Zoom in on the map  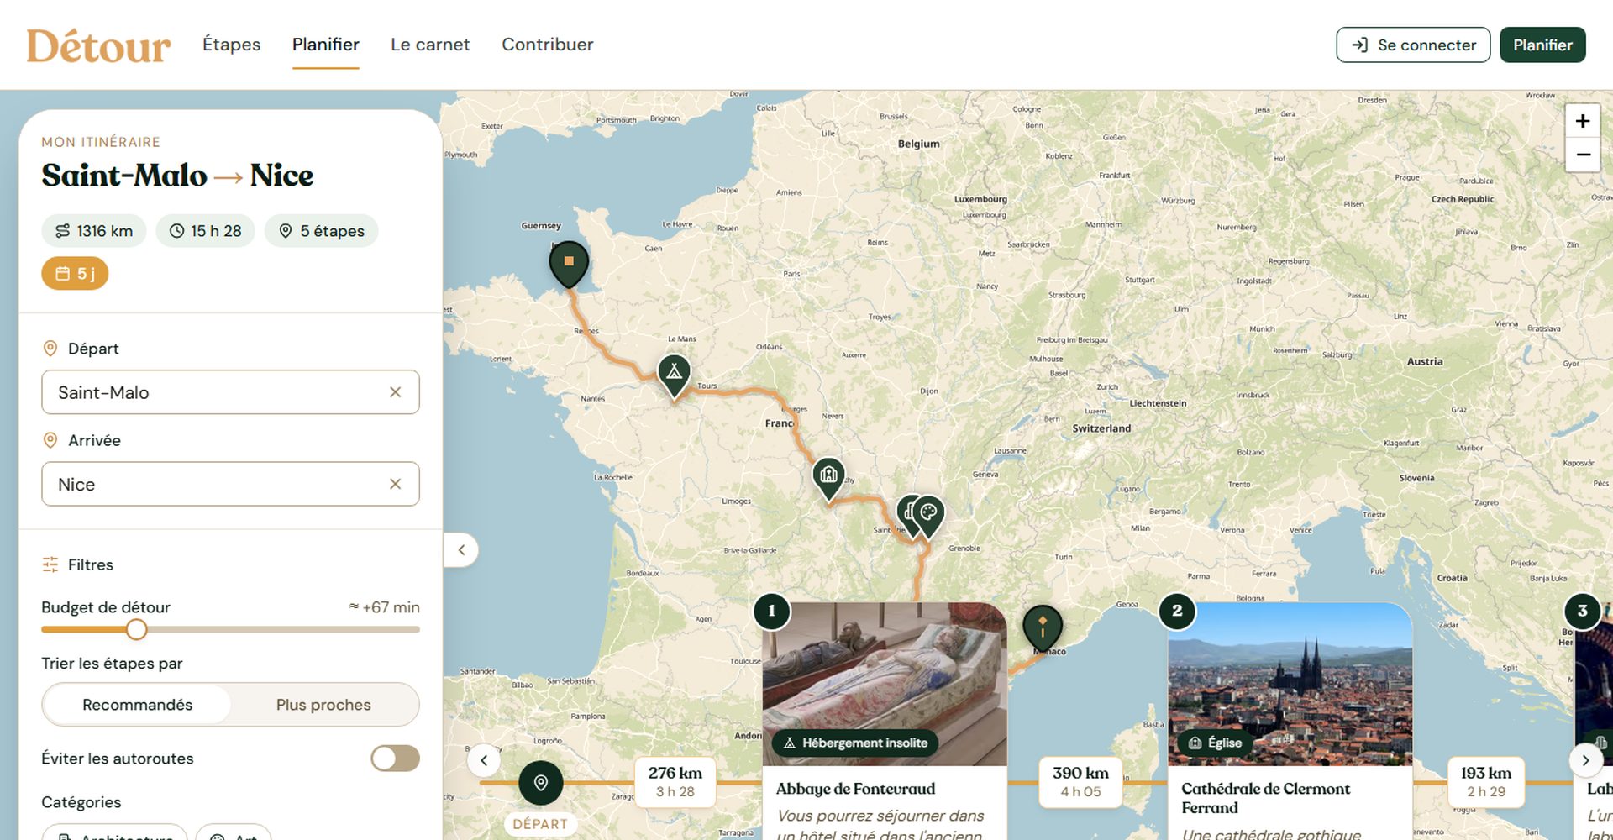[x=1583, y=121]
